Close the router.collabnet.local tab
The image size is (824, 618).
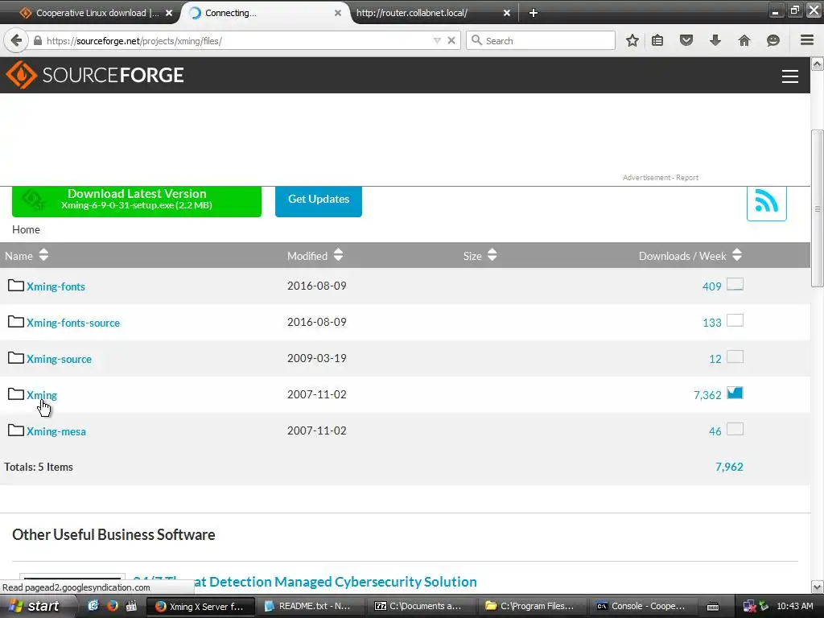click(507, 13)
